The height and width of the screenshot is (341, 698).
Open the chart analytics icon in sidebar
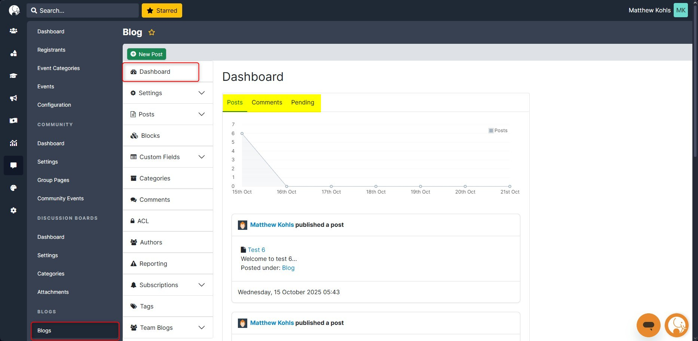click(x=13, y=143)
